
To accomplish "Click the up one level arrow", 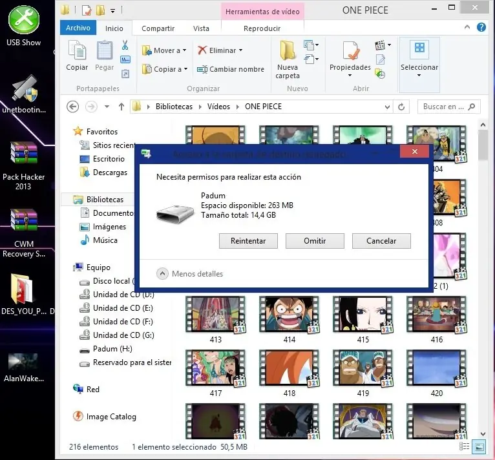I will pyautogui.click(x=121, y=107).
